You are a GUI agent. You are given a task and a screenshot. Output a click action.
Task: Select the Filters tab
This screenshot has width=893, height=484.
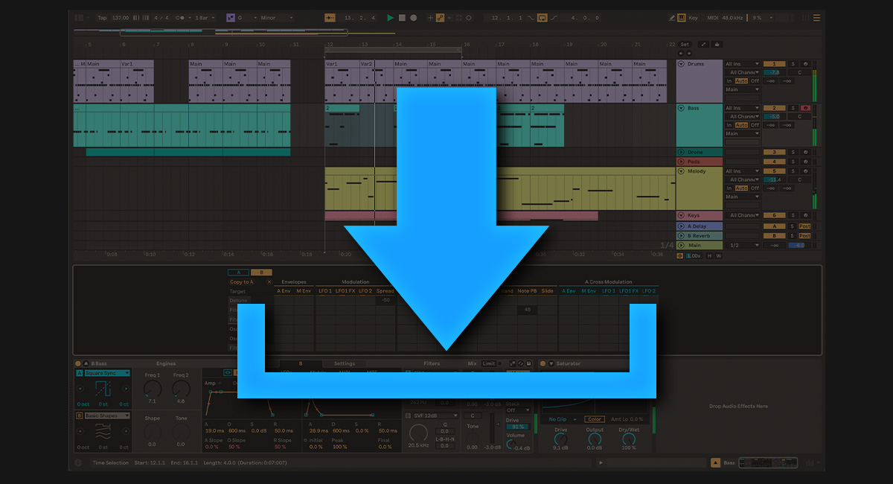tap(432, 363)
